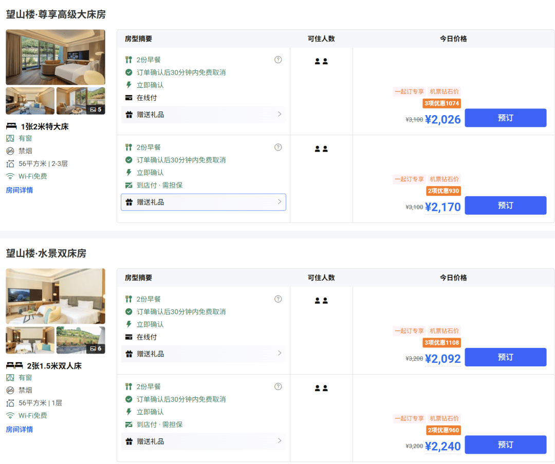This screenshot has width=555, height=464.
Task: Click 机票钻石价 tag above ¥2,240
Action: click(444, 418)
